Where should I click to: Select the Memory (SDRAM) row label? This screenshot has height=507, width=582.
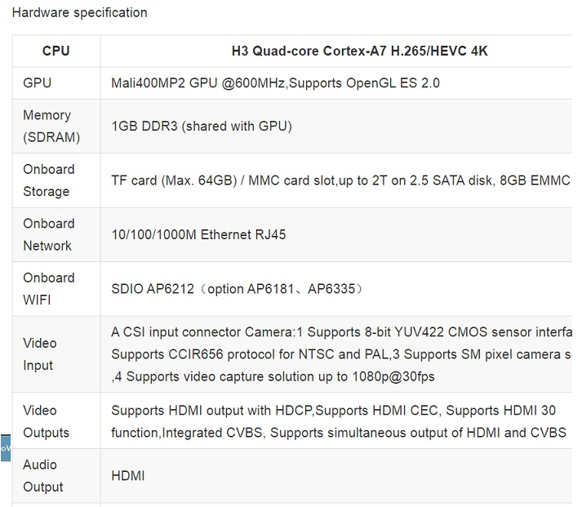[51, 127]
